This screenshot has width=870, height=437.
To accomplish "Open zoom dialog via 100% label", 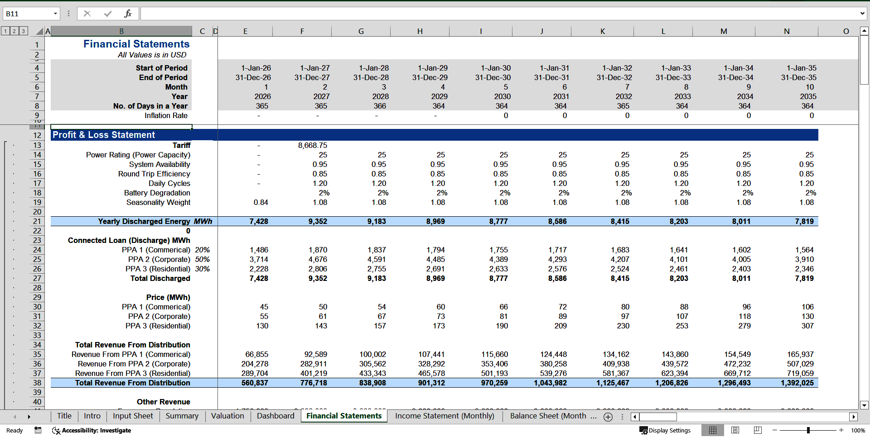I will coord(858,430).
